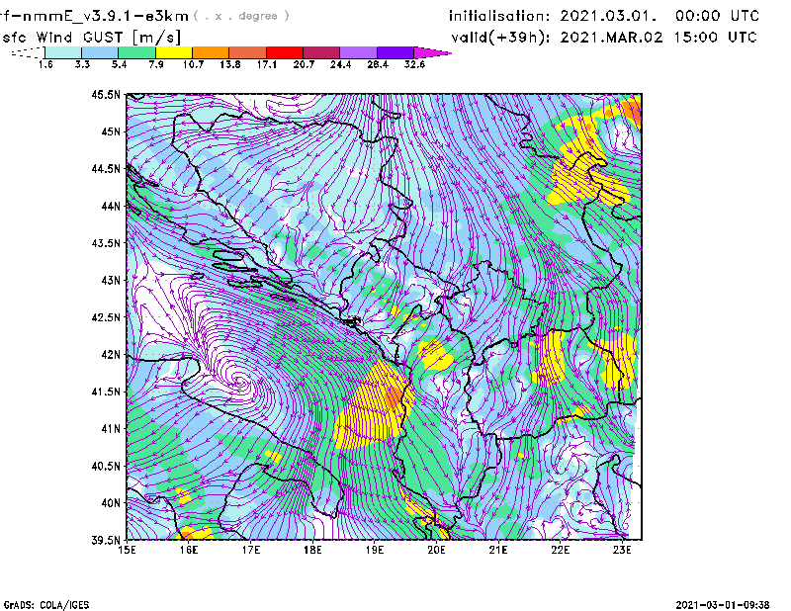Click the 43.5N latitude label

coord(106,243)
